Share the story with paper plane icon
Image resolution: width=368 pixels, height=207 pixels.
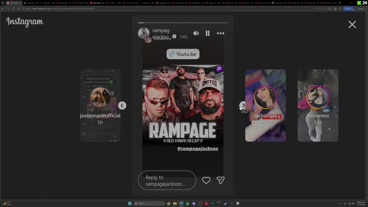pos(221,180)
